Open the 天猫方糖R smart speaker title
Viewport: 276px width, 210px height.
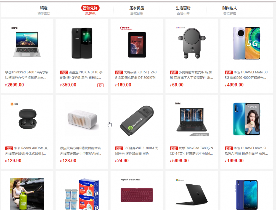click(x=81, y=151)
